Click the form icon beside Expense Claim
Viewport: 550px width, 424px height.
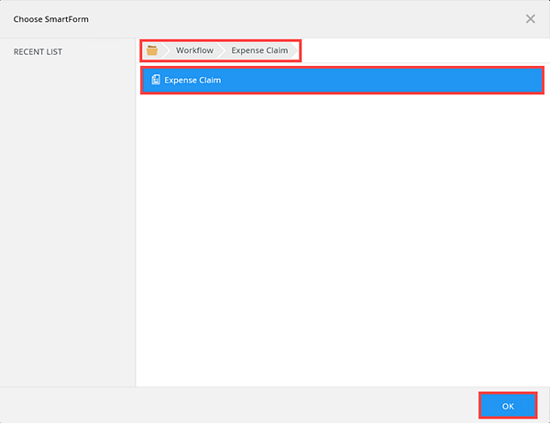click(x=156, y=80)
